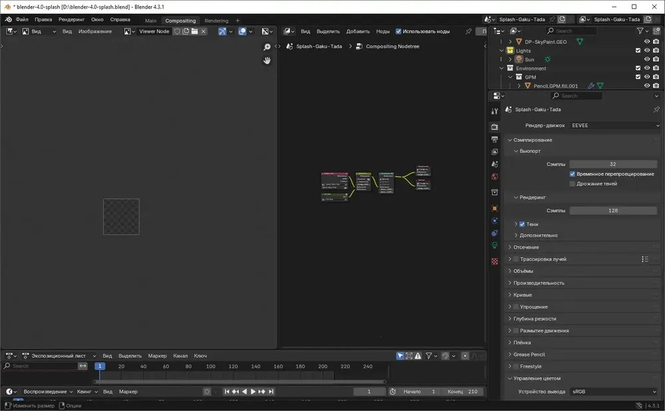Switch to the Rendering workspace tab

coord(216,21)
